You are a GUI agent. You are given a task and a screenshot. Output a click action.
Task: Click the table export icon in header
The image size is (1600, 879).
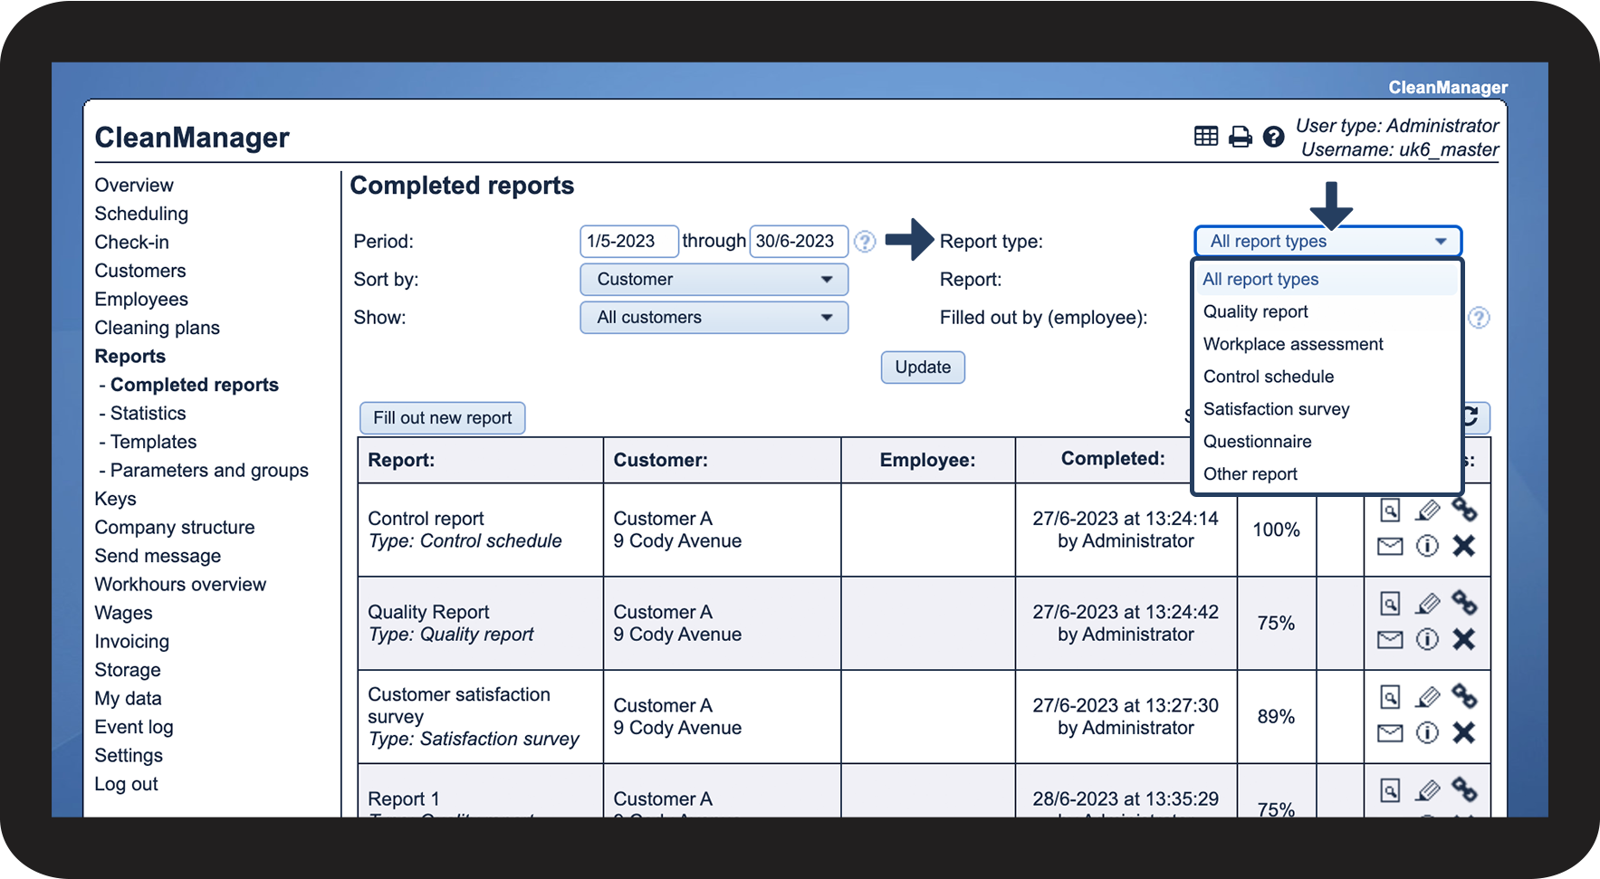[1205, 137]
